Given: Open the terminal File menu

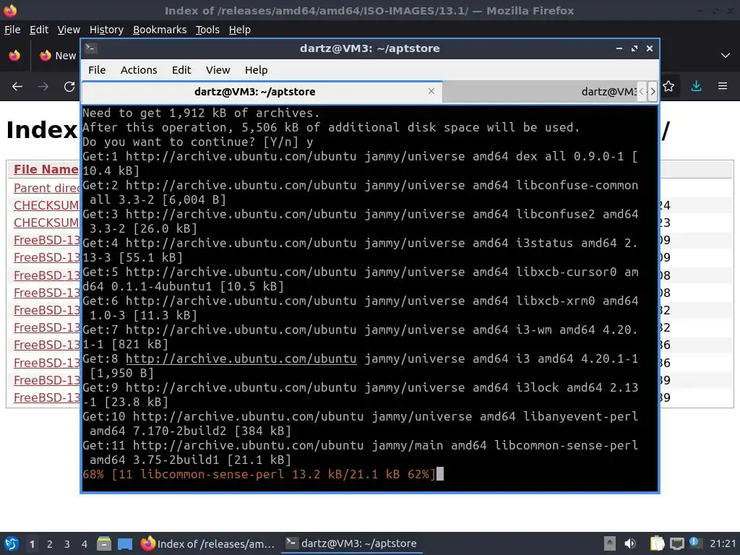Looking at the screenshot, I should pos(97,70).
